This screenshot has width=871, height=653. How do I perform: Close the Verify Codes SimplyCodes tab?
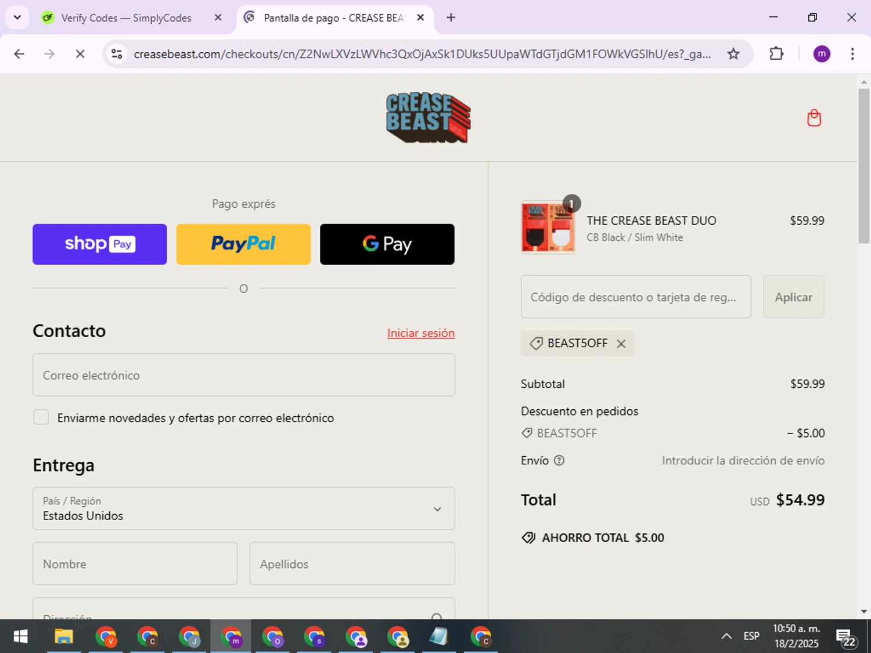pos(218,17)
